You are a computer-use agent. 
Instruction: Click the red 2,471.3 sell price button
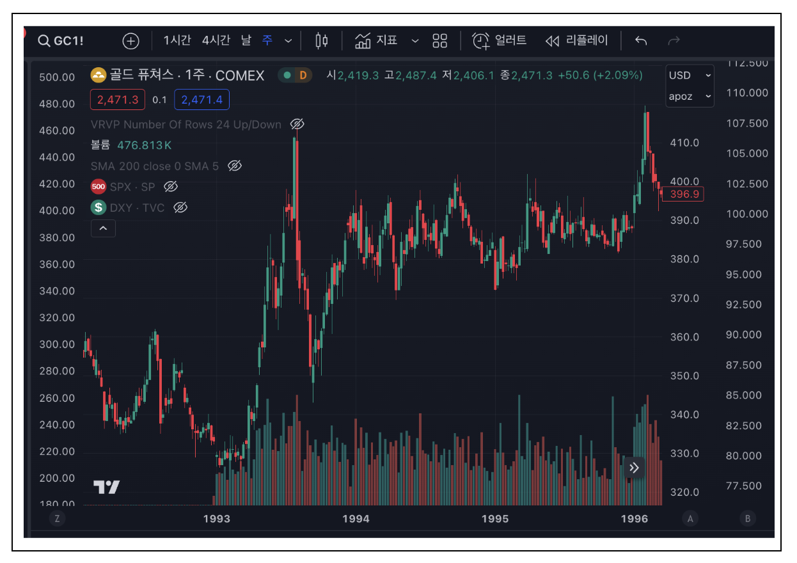pyautogui.click(x=118, y=100)
